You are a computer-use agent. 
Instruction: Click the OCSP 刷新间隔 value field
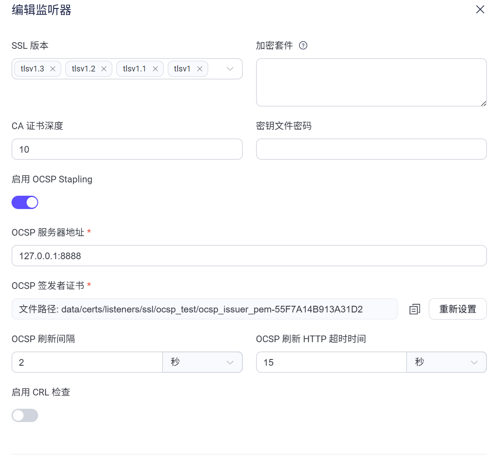pyautogui.click(x=87, y=362)
